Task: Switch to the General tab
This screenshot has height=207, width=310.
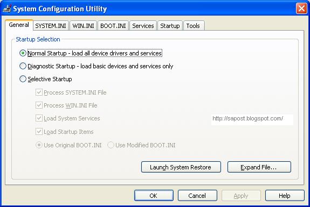Action: point(19,25)
